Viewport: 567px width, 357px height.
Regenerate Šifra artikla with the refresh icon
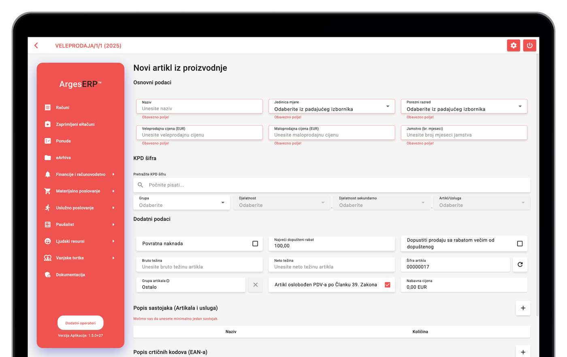click(520, 265)
